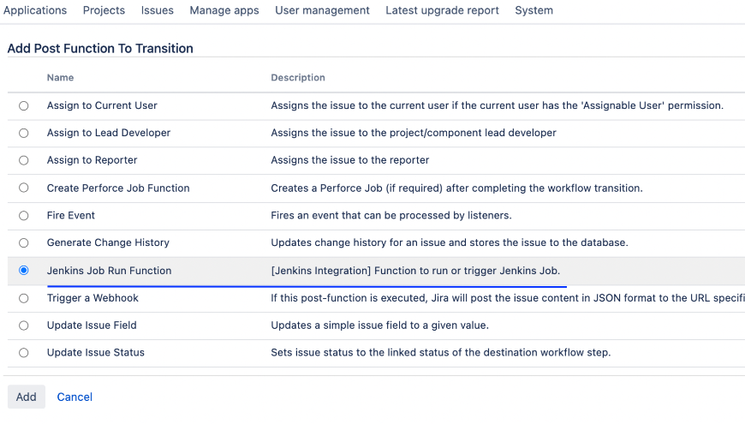The width and height of the screenshot is (745, 424).
Task: Select the Fire Event radio button
Action: point(23,215)
